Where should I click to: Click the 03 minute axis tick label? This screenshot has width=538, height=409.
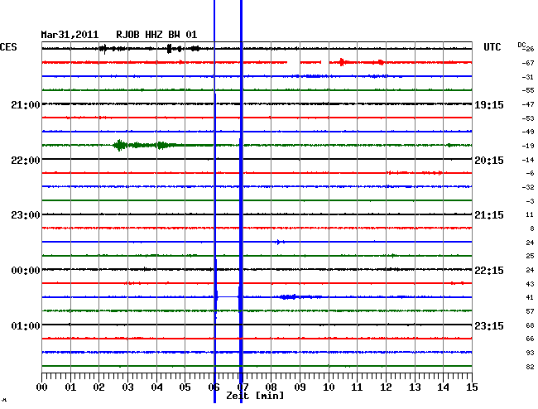pos(127,387)
